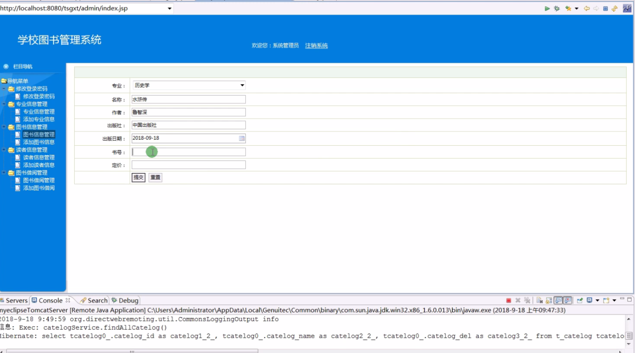
Task: Open the 添加图书信息 page
Action: [39, 142]
